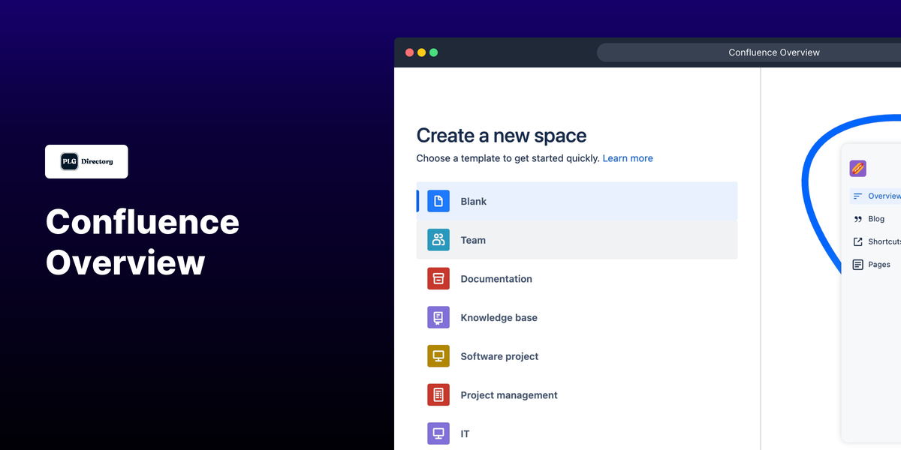Click the teal Team template icon
The width and height of the screenshot is (901, 450).
click(438, 240)
